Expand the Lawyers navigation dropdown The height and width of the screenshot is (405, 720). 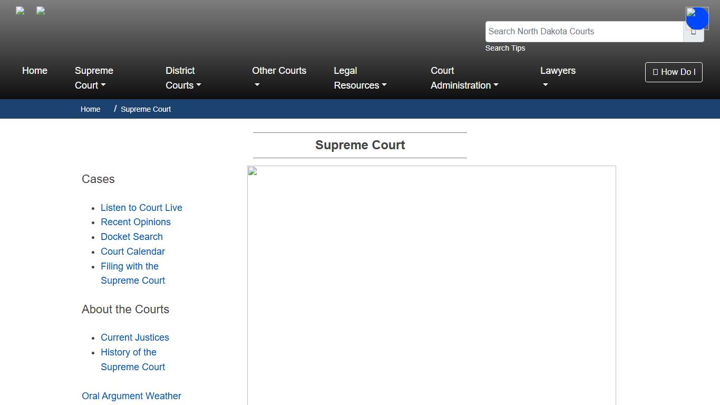click(x=558, y=78)
